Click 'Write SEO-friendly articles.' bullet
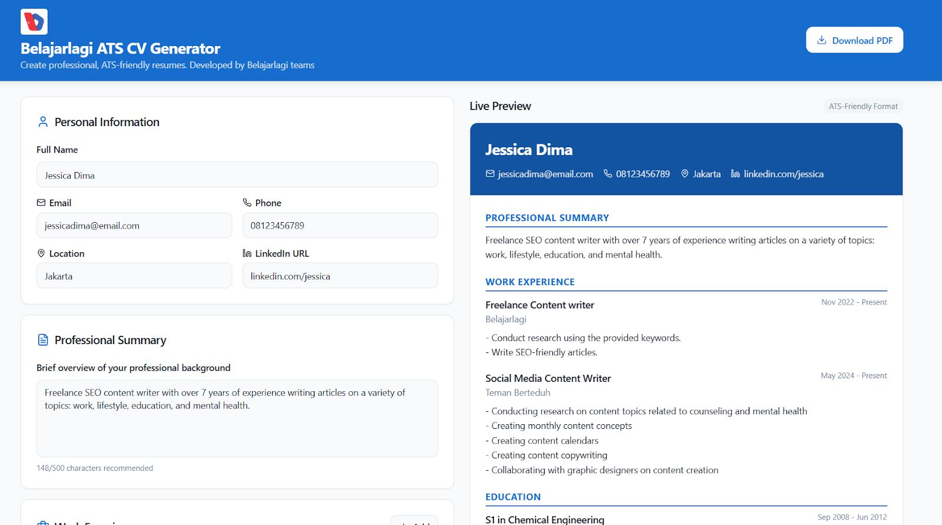 542,352
